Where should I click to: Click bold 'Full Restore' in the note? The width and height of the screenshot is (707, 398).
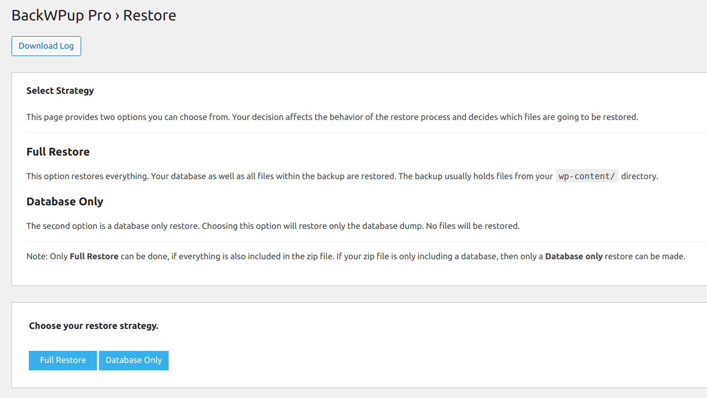tap(94, 257)
